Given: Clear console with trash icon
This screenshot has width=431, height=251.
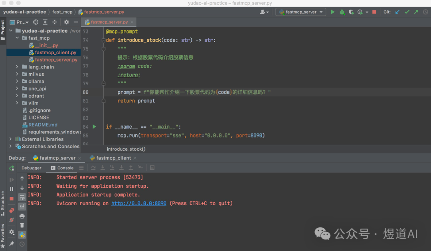Looking at the screenshot, I should [x=22, y=226].
